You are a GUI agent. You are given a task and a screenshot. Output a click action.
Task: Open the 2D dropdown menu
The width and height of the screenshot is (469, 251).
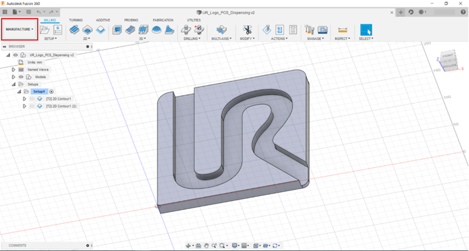[86, 39]
